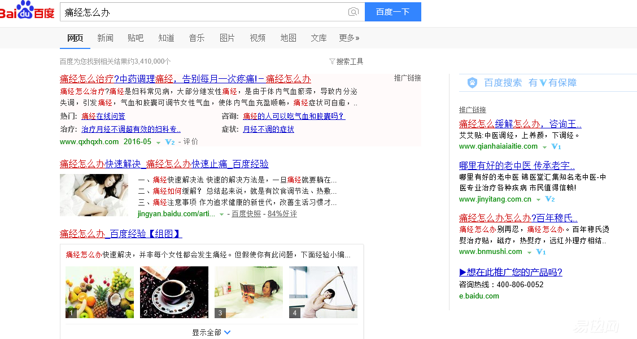Go to the 知道 tab
Image resolution: width=637 pixels, height=339 pixels.
166,38
